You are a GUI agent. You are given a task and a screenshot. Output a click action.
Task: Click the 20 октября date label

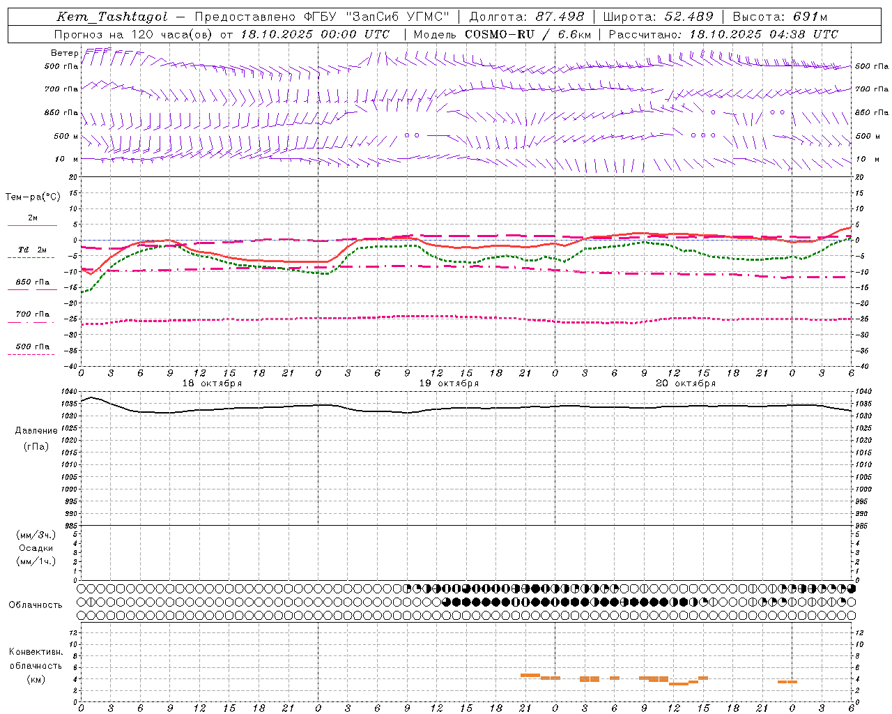pyautogui.click(x=686, y=383)
